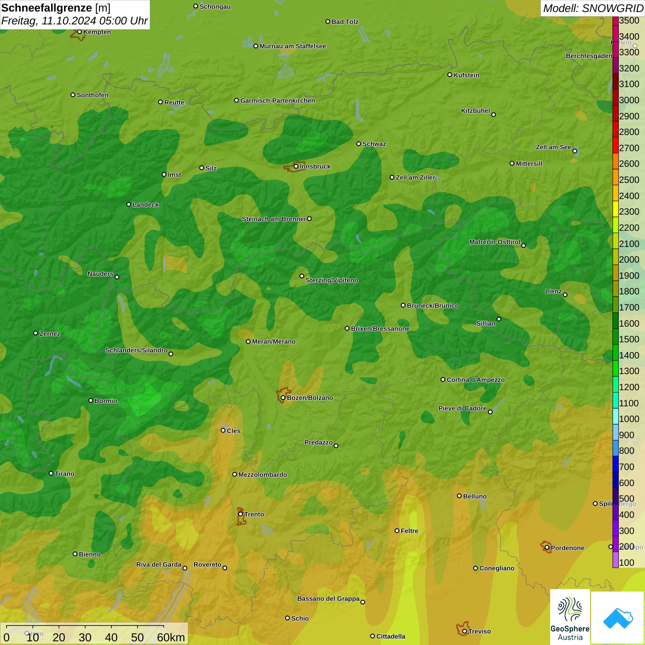
Task: Click the 'Garmisch-Partenkirchen' label
Action: (278, 100)
